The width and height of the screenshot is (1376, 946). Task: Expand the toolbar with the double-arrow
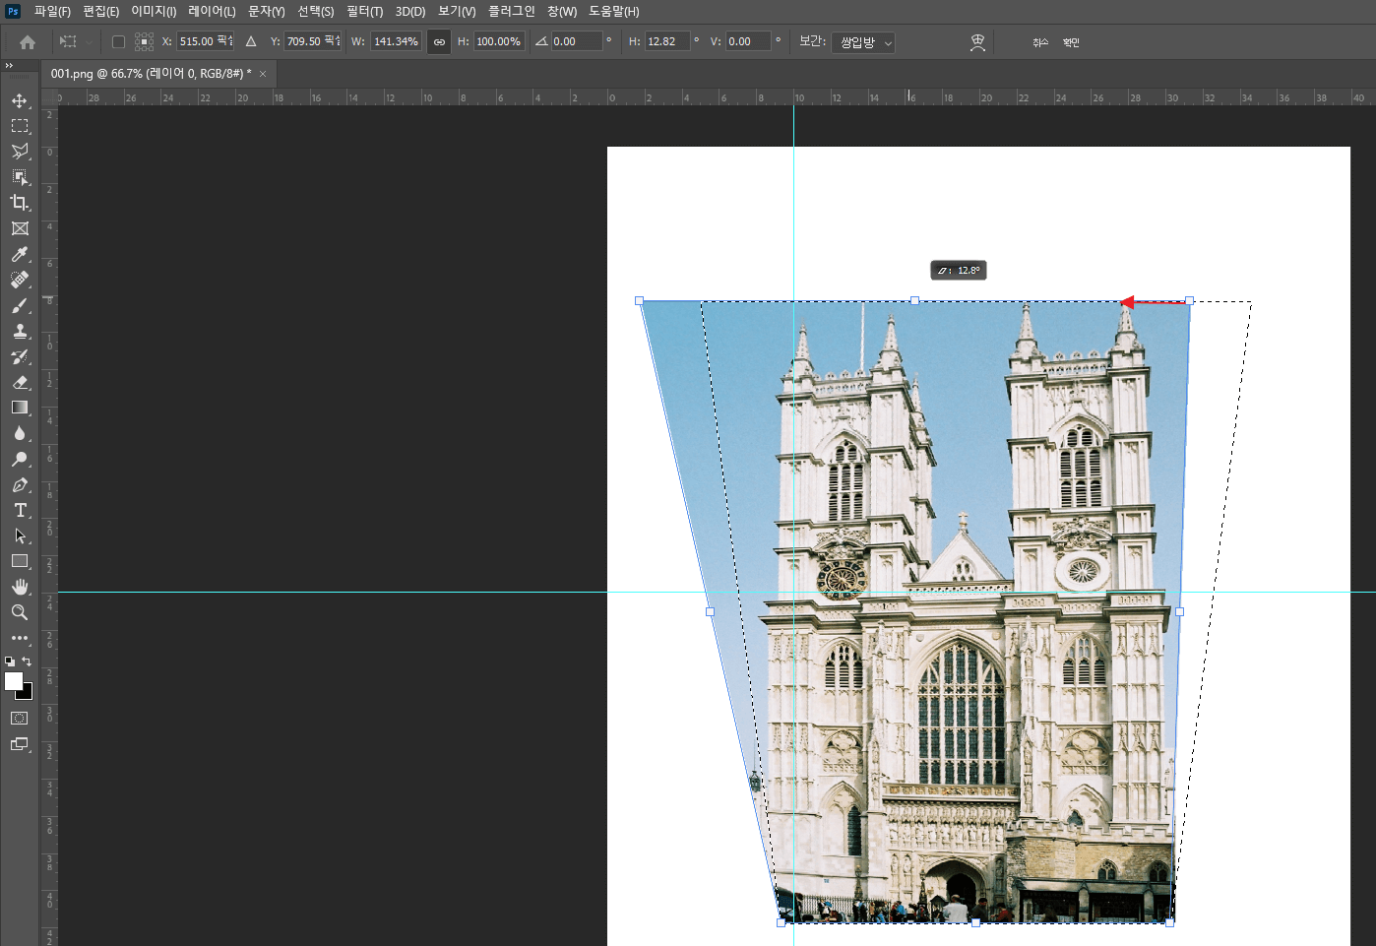click(x=9, y=66)
